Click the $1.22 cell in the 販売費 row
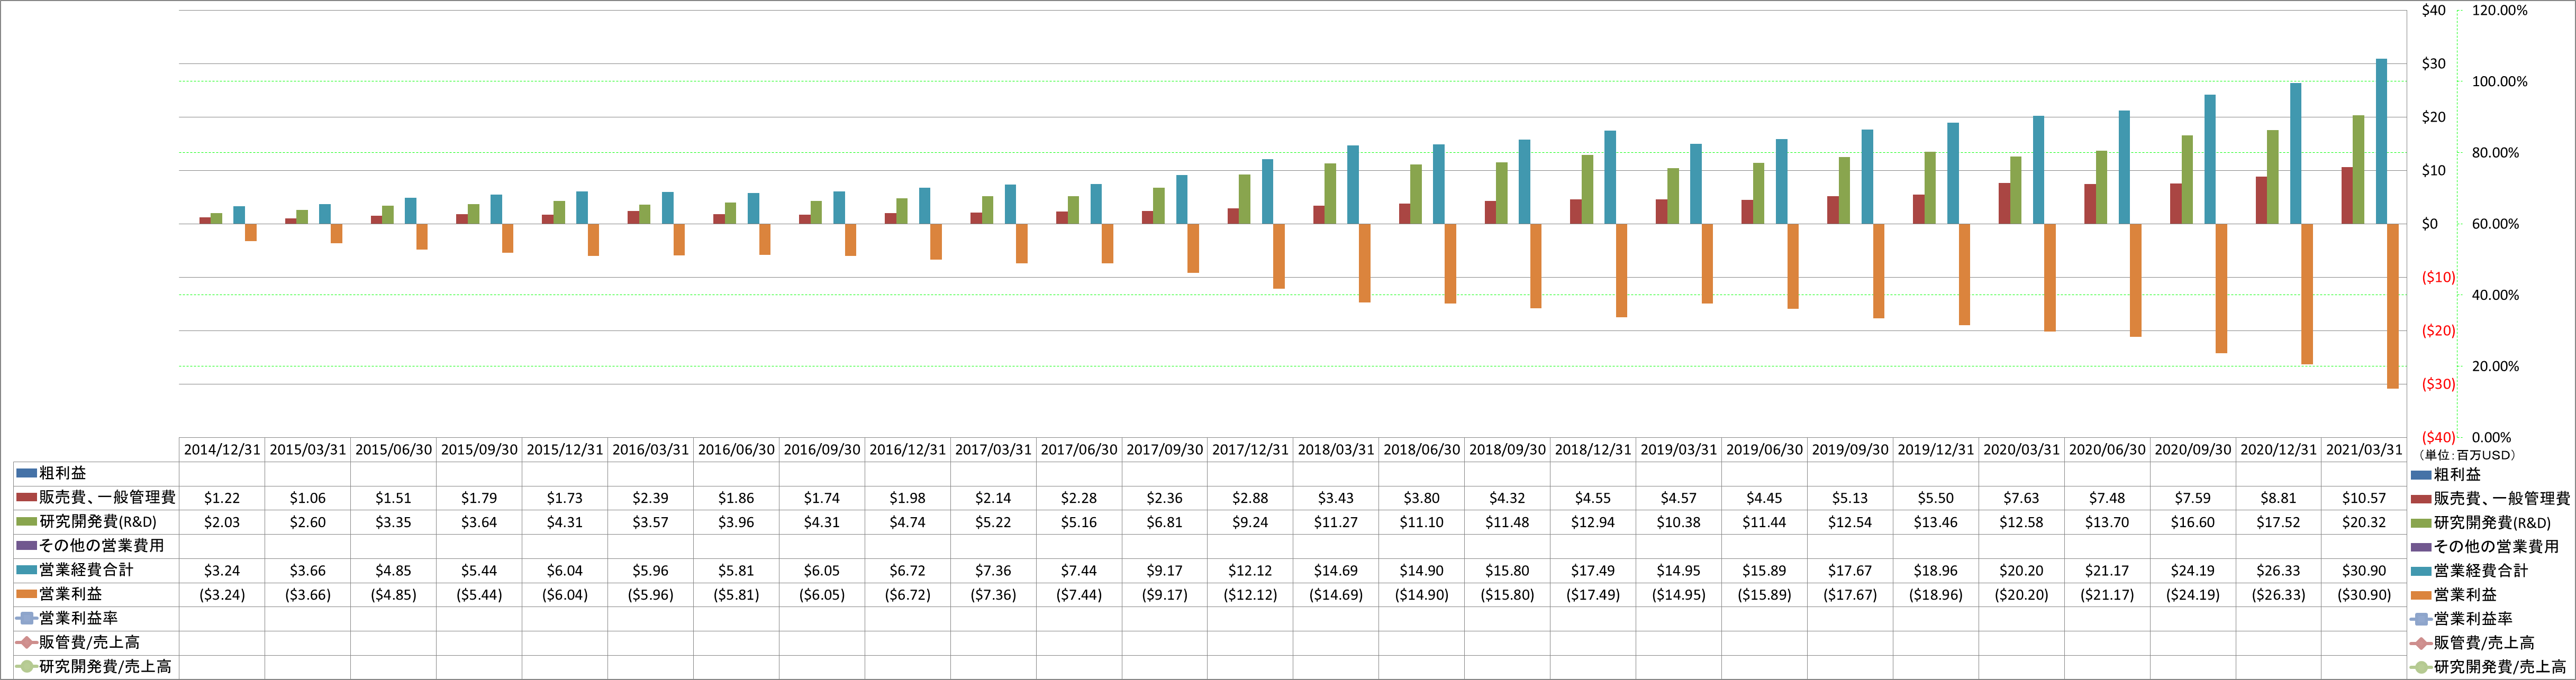 click(x=222, y=498)
